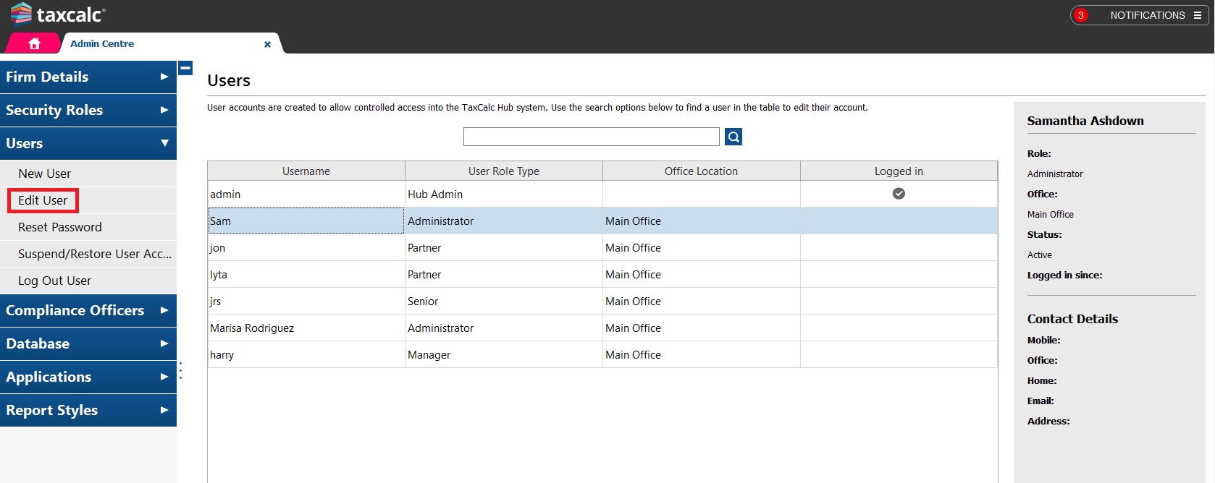Screen dimensions: 1215x483
Task: Collapse sidebar with the minus icon
Action: (185, 68)
